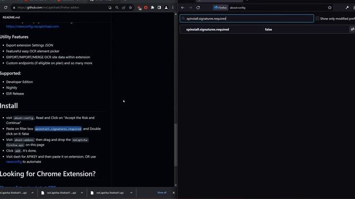Click the 'Install' heading

pyautogui.click(x=9, y=106)
